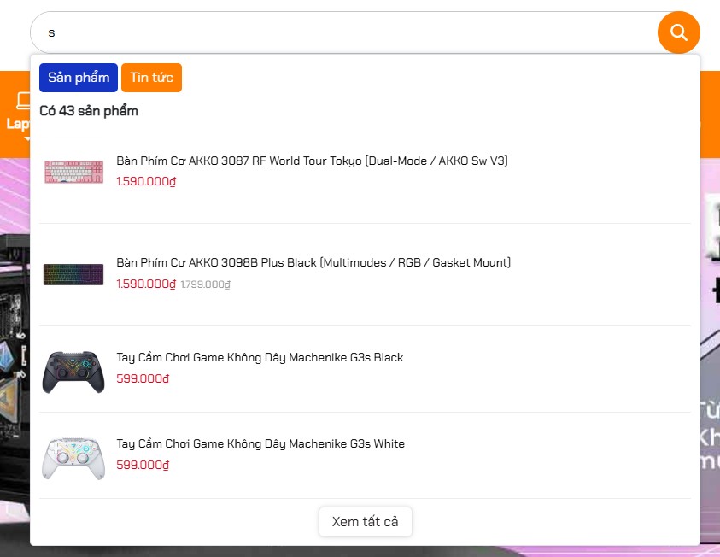Screen dimensions: 720x557
Task: Click the laptop icon in orange navigation bar
Action: [23, 101]
